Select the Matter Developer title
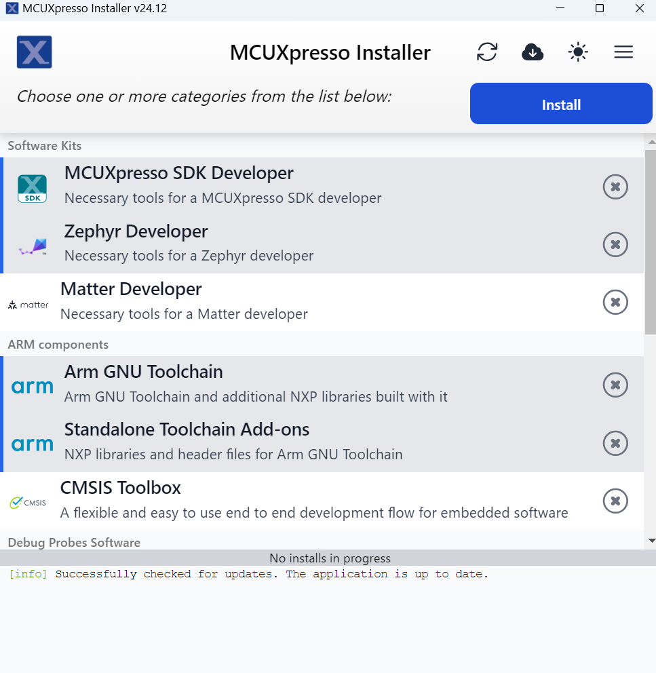This screenshot has height=673, width=656. coord(131,289)
